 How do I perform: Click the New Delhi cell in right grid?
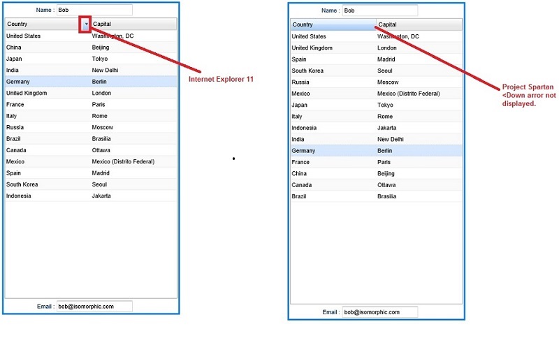391,139
